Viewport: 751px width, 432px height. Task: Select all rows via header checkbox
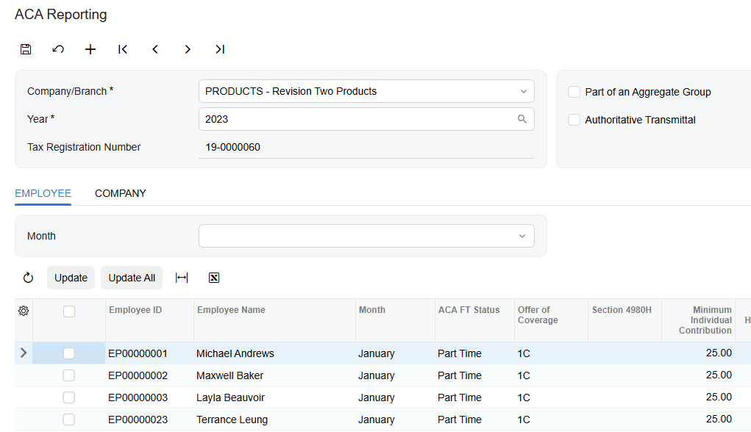pos(69,312)
